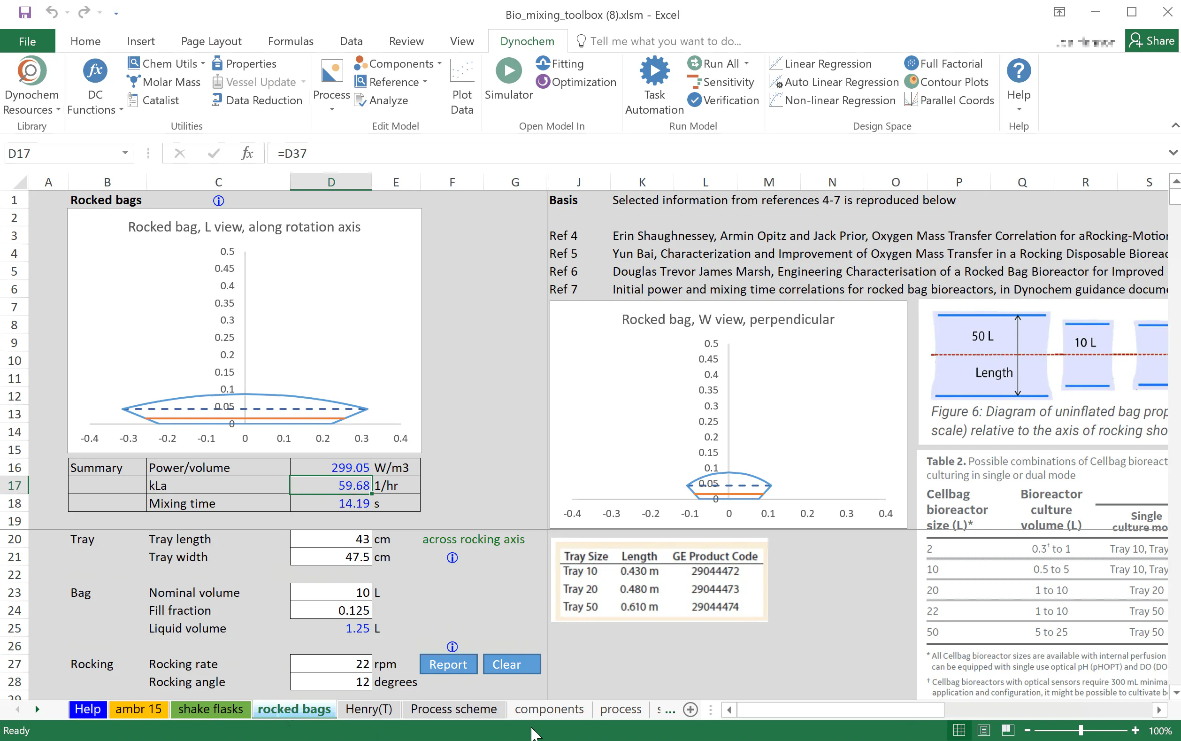This screenshot has width=1181, height=741.
Task: Switch to the Henry(T) sheet tab
Action: point(369,709)
